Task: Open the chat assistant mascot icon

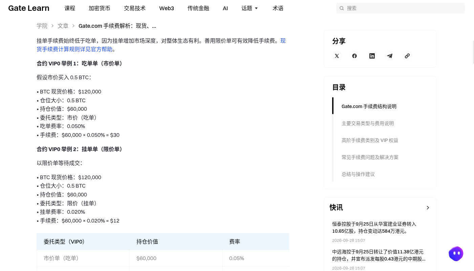Action: point(456,253)
